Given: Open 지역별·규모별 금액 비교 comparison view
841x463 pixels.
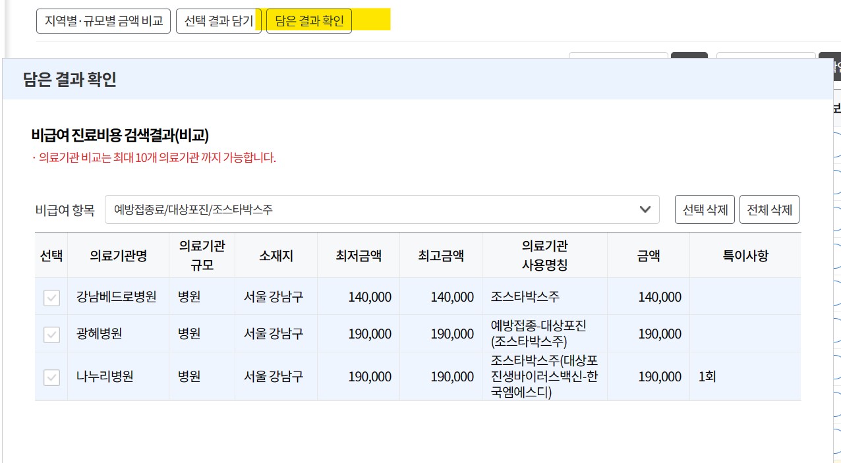Looking at the screenshot, I should [x=103, y=20].
